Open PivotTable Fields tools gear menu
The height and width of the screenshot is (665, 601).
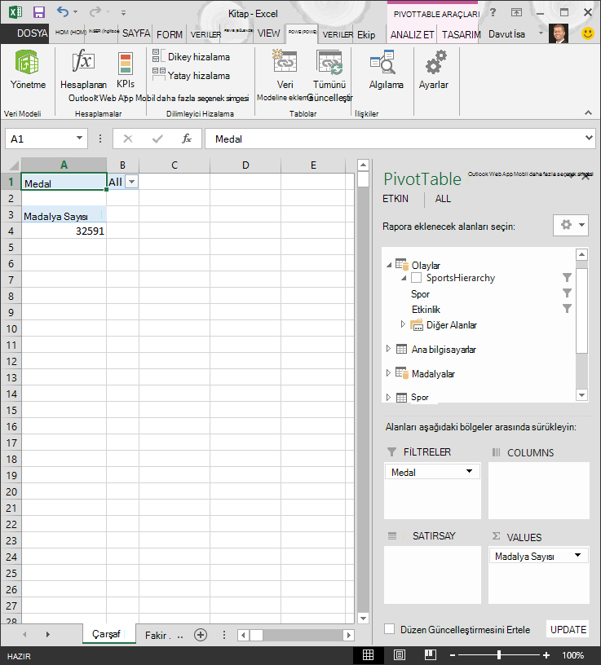(x=571, y=225)
